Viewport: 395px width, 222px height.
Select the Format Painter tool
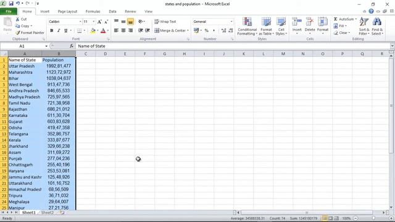[x=30, y=33]
